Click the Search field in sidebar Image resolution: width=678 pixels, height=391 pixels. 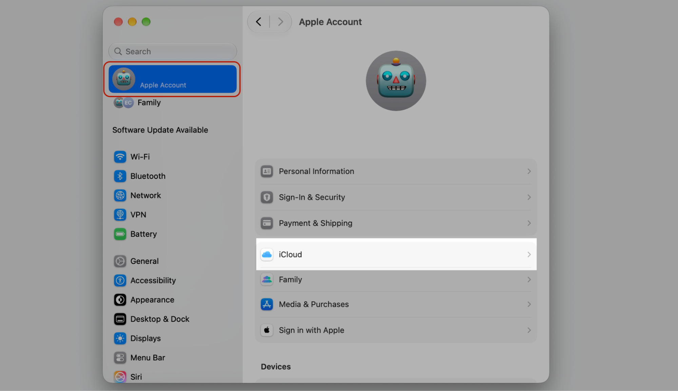(173, 52)
